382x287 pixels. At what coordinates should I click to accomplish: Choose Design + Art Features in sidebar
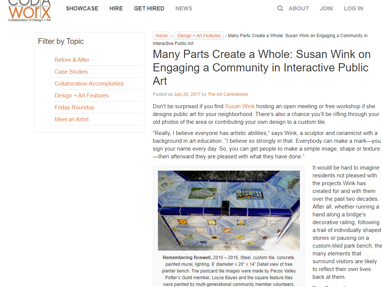coord(81,96)
